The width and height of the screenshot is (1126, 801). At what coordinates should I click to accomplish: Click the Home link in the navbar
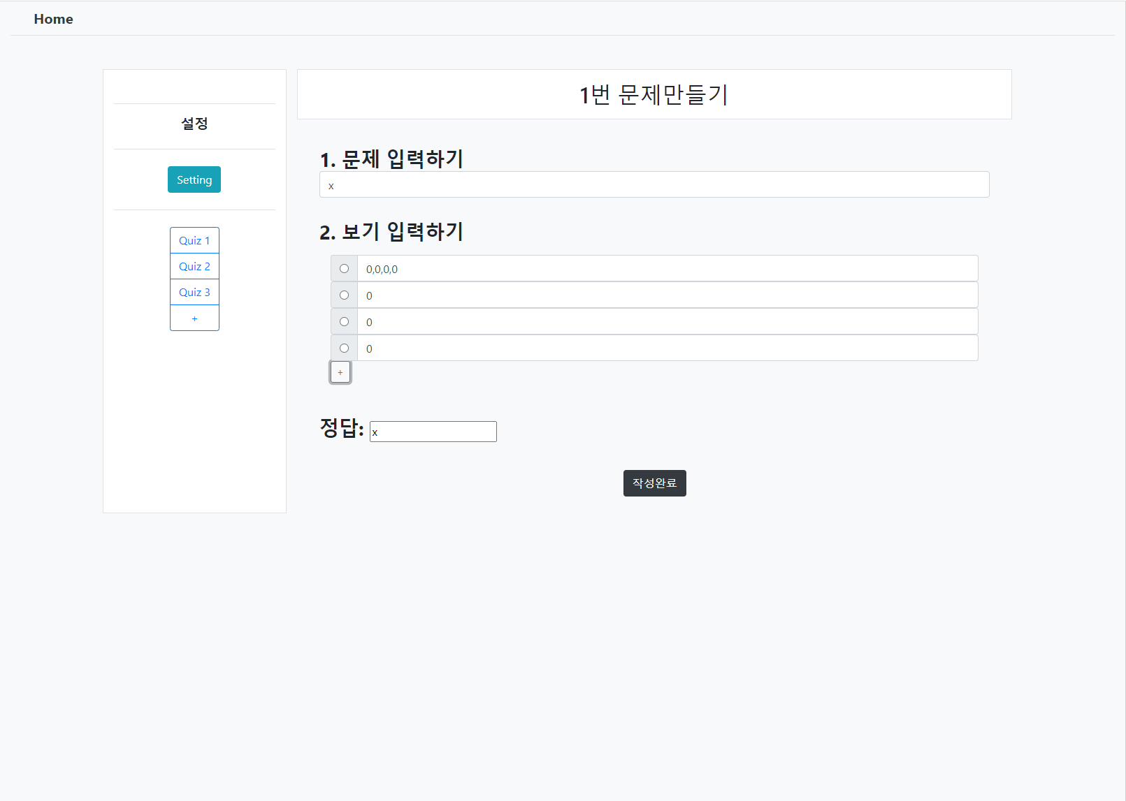(x=53, y=19)
